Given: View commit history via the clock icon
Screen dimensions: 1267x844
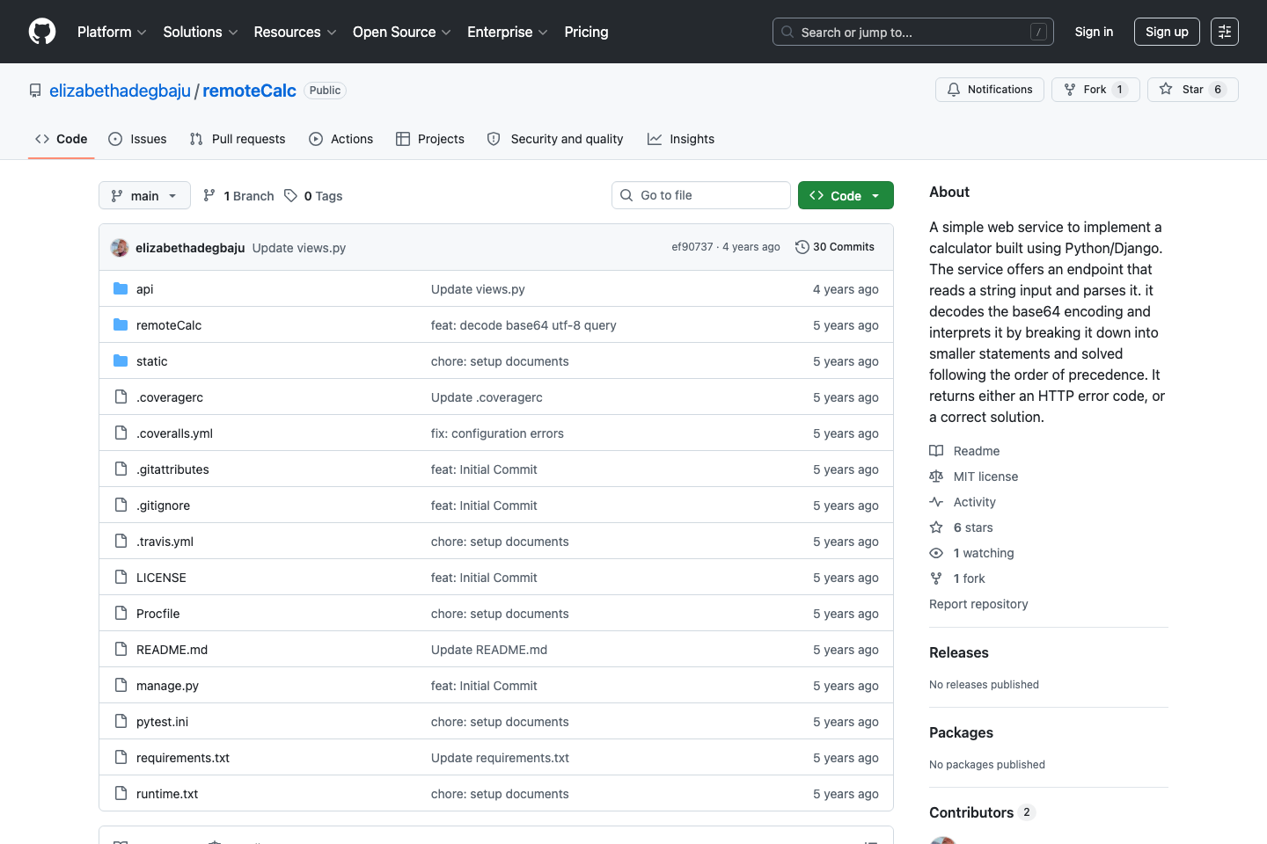Looking at the screenshot, I should tap(802, 247).
